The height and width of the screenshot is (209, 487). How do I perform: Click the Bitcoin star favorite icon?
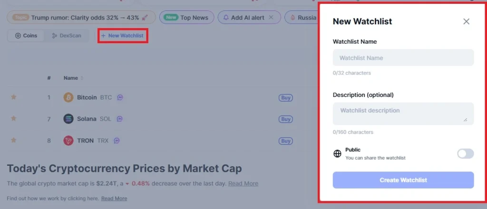pos(13,97)
